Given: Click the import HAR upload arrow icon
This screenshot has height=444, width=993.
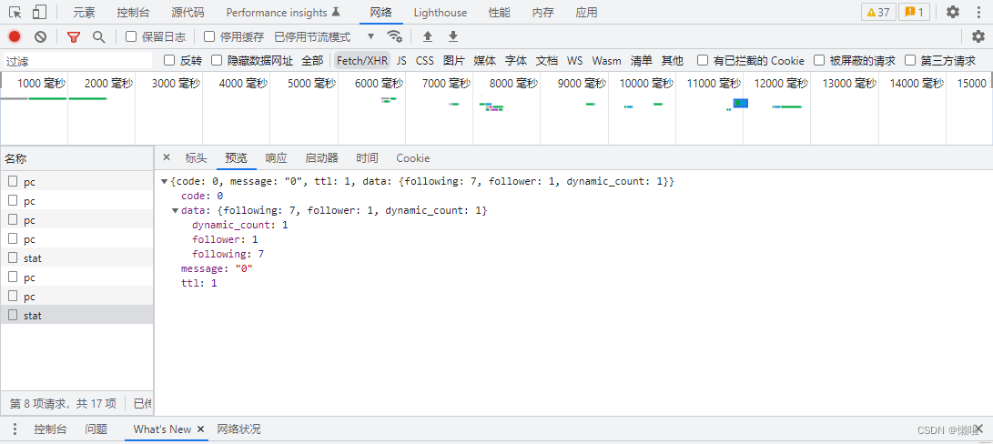Looking at the screenshot, I should point(428,36).
